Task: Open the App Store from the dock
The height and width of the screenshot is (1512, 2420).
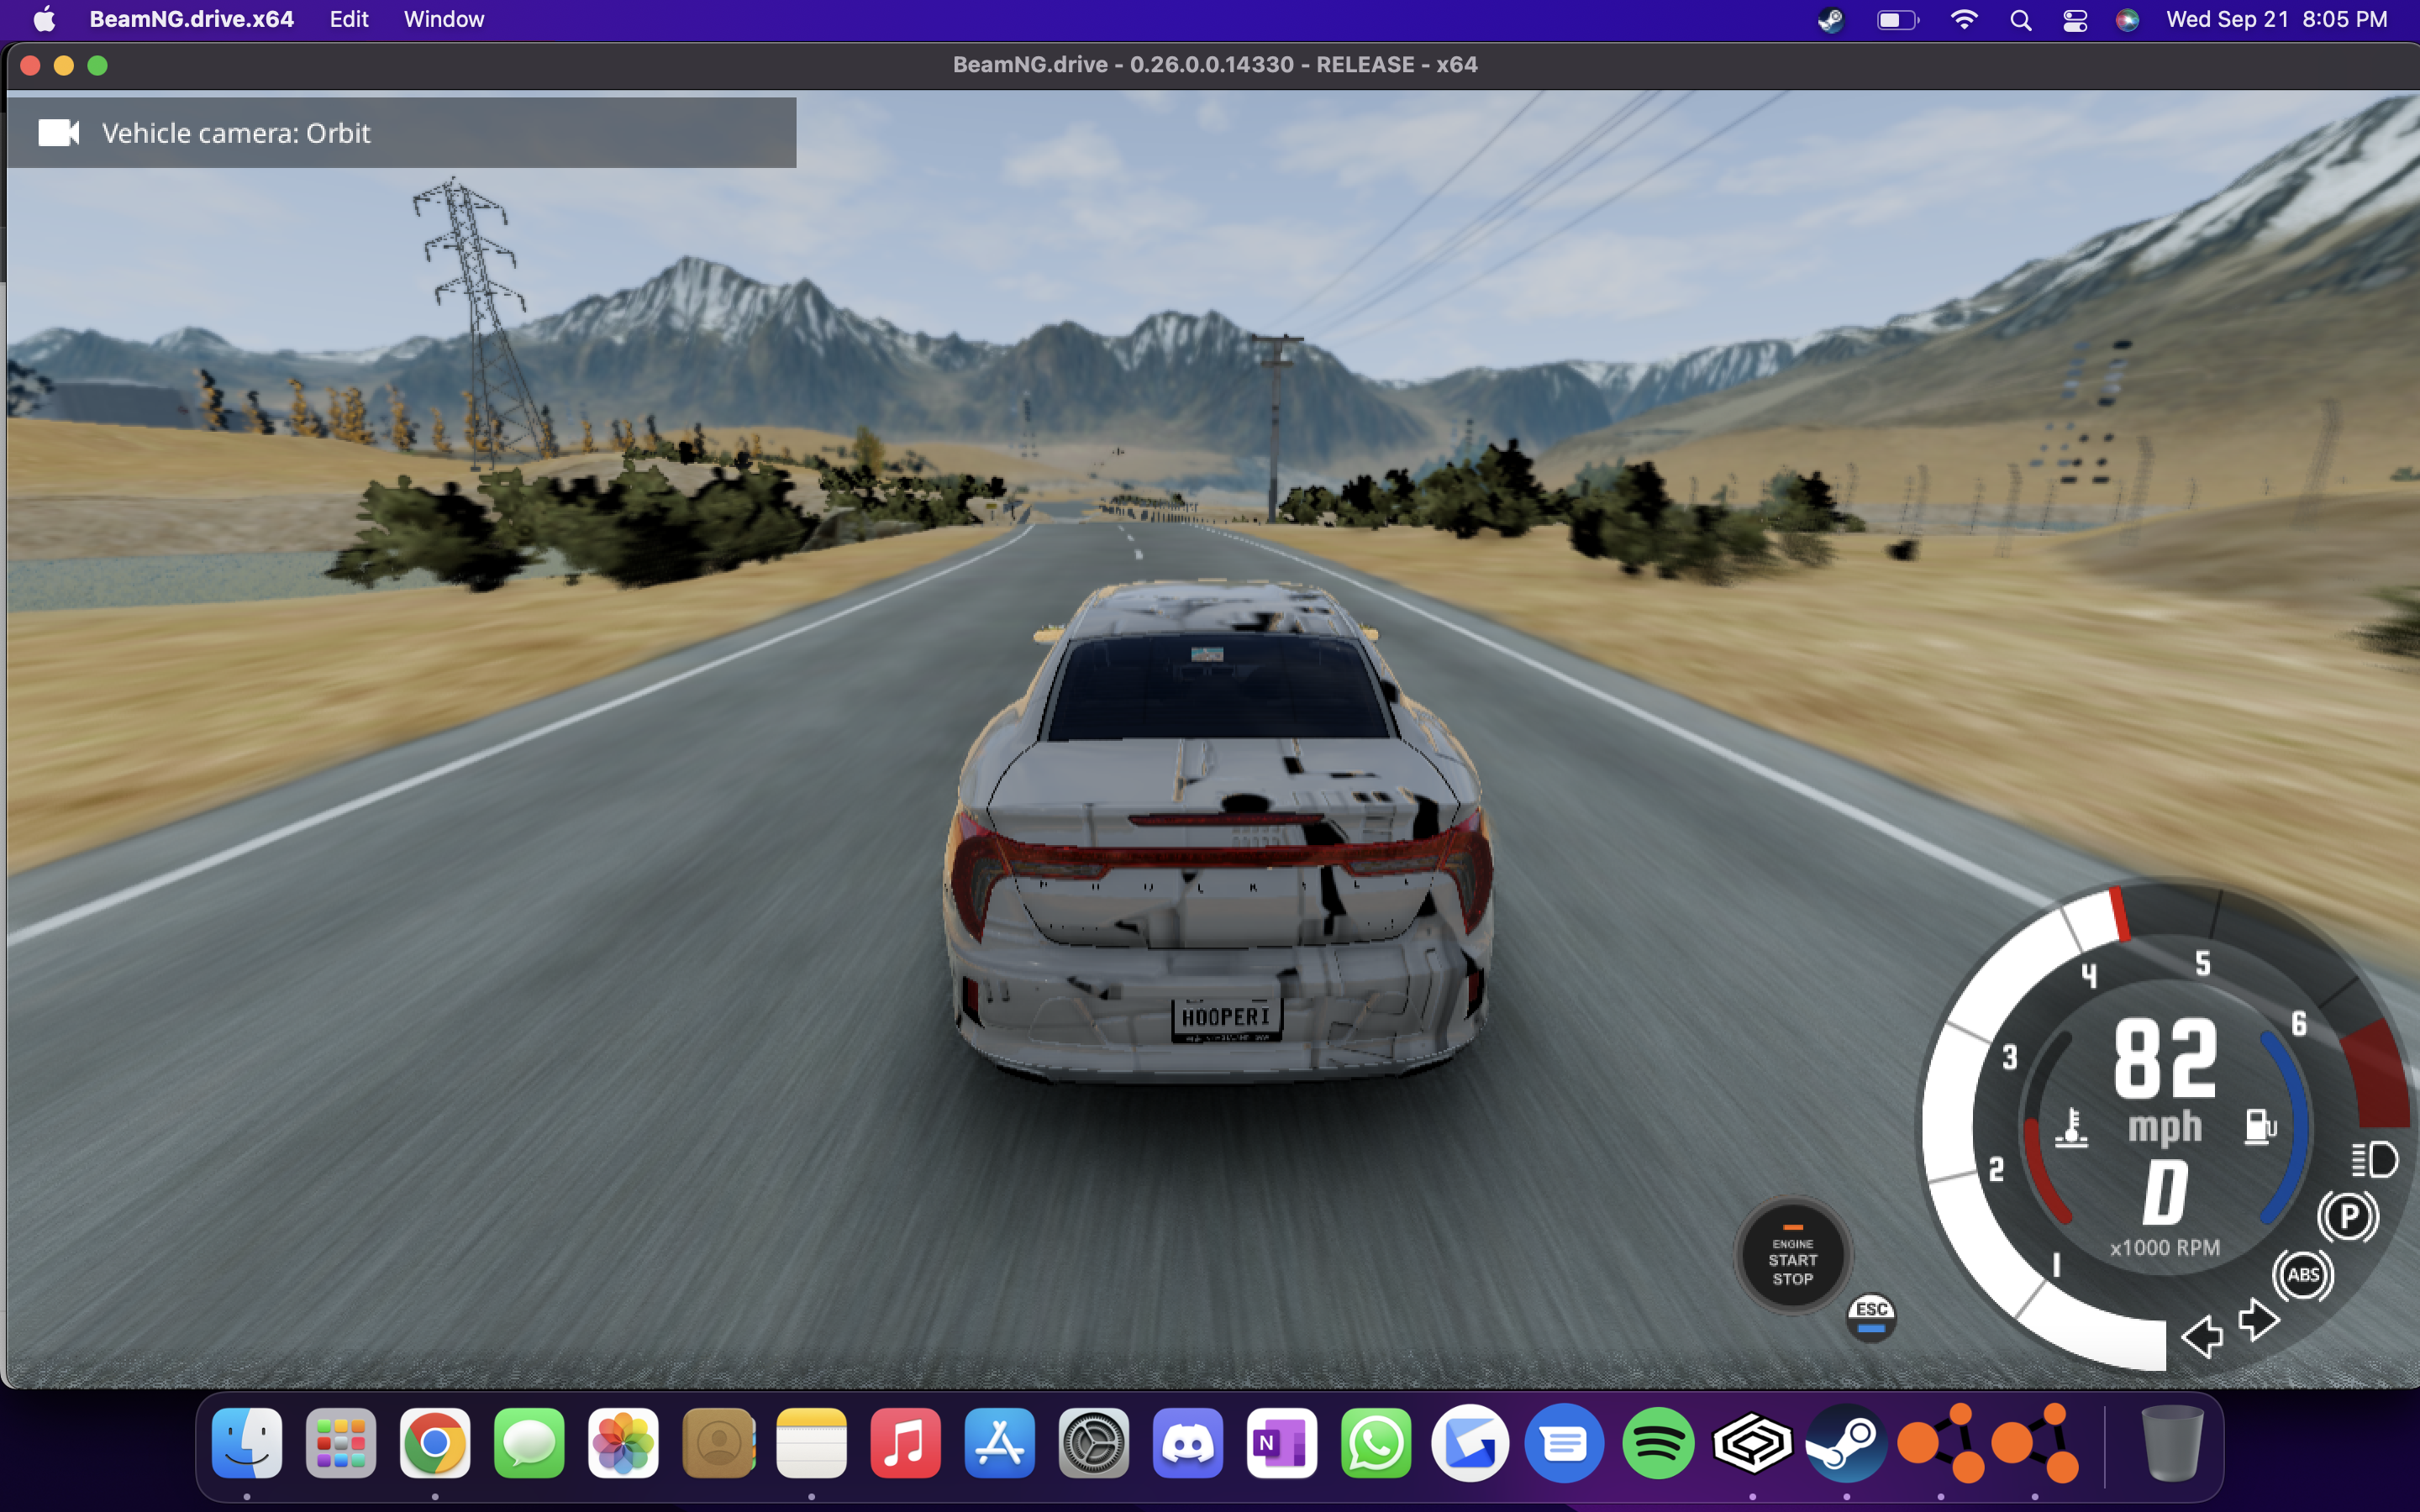Action: pos(999,1443)
